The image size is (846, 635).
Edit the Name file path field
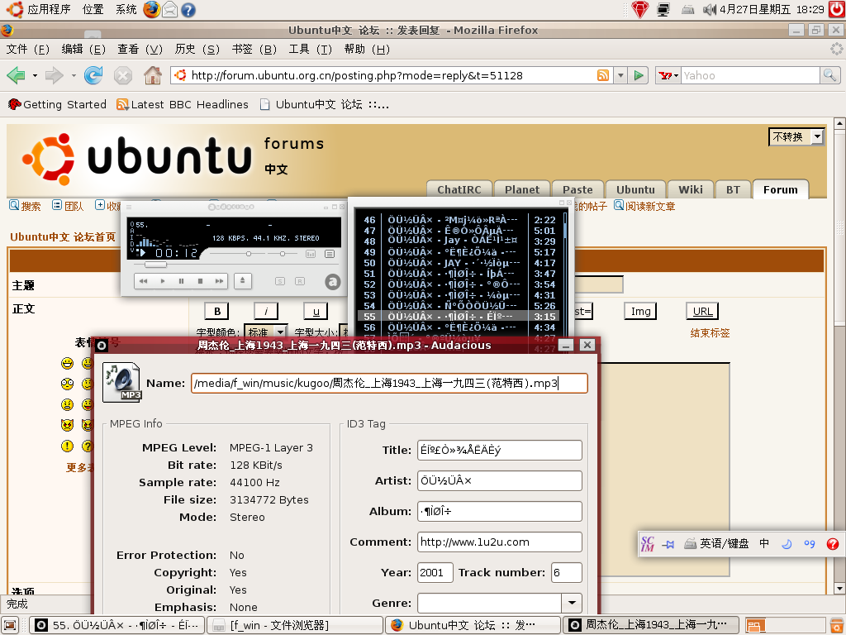click(x=389, y=383)
